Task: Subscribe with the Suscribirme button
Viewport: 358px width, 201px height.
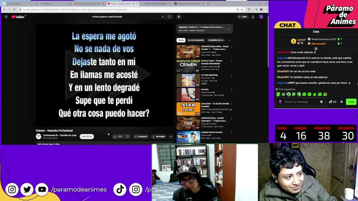Action: [x=86, y=137]
